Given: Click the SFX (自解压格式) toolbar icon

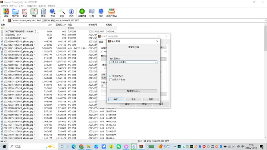Looking at the screenshot, I should [112, 13].
